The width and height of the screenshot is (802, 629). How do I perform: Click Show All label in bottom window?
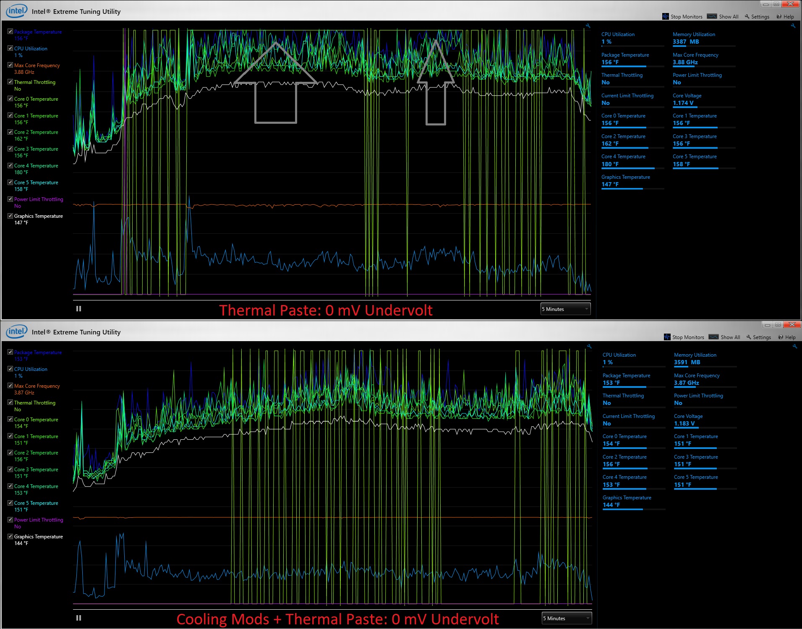coord(730,337)
